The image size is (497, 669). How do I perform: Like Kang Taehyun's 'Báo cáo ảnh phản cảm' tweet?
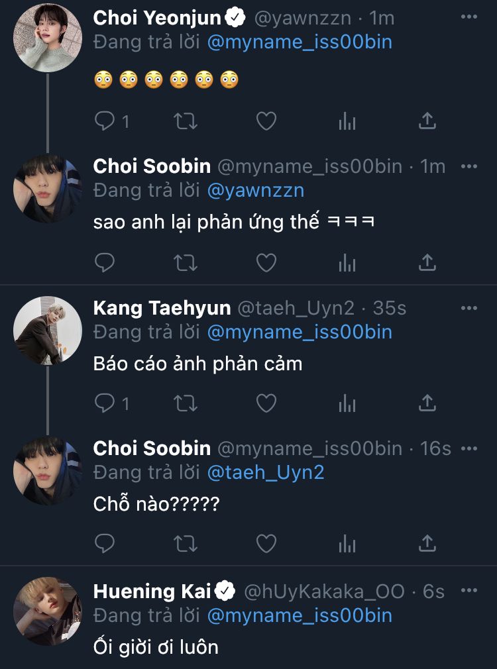tap(266, 402)
